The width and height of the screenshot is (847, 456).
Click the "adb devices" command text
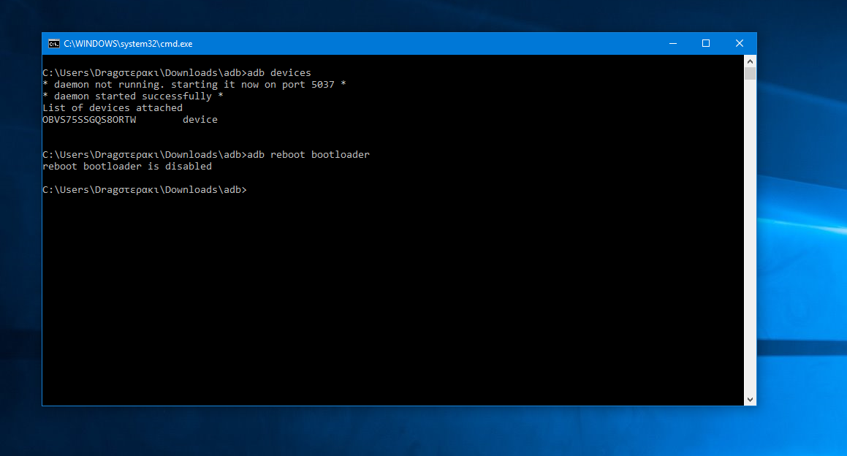point(279,72)
